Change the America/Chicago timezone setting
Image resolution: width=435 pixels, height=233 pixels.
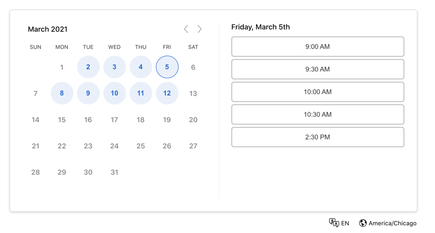point(392,223)
